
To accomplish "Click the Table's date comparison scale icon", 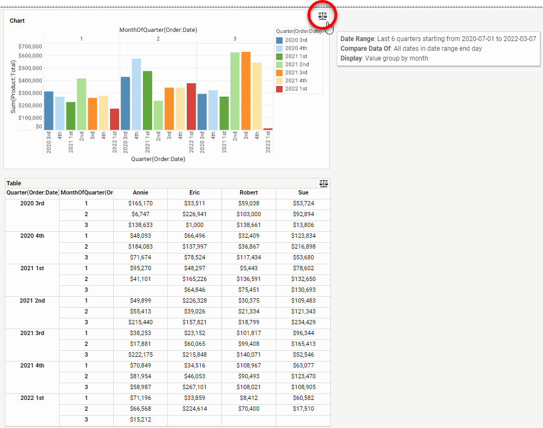I will pyautogui.click(x=324, y=183).
